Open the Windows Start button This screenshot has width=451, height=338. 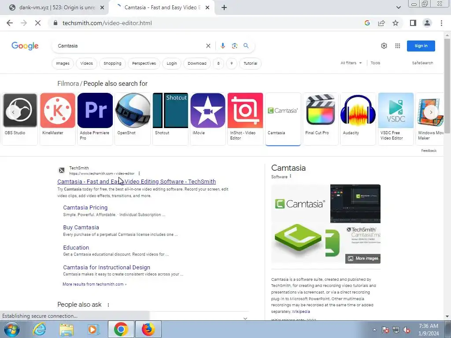click(x=12, y=329)
